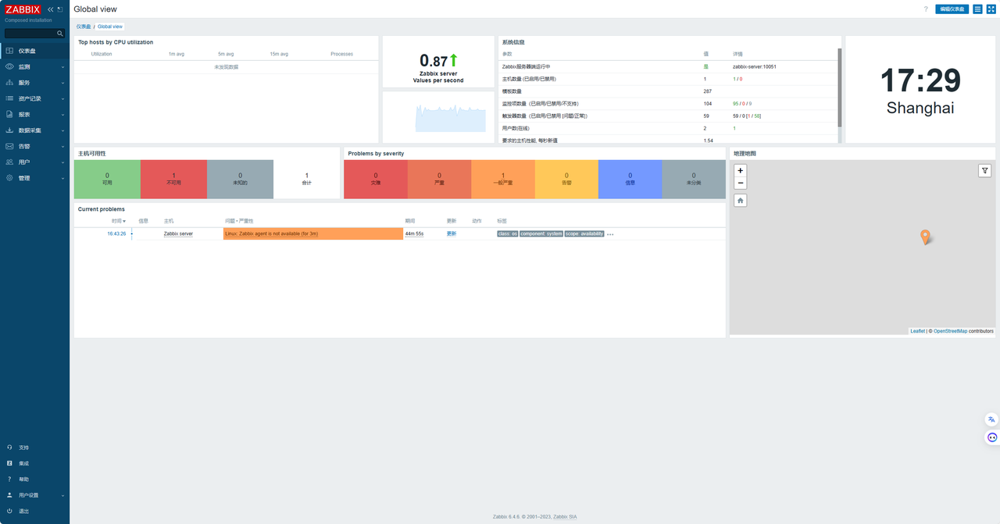The height and width of the screenshot is (524, 1000).
Task: Reset geomap to home view
Action: point(741,201)
